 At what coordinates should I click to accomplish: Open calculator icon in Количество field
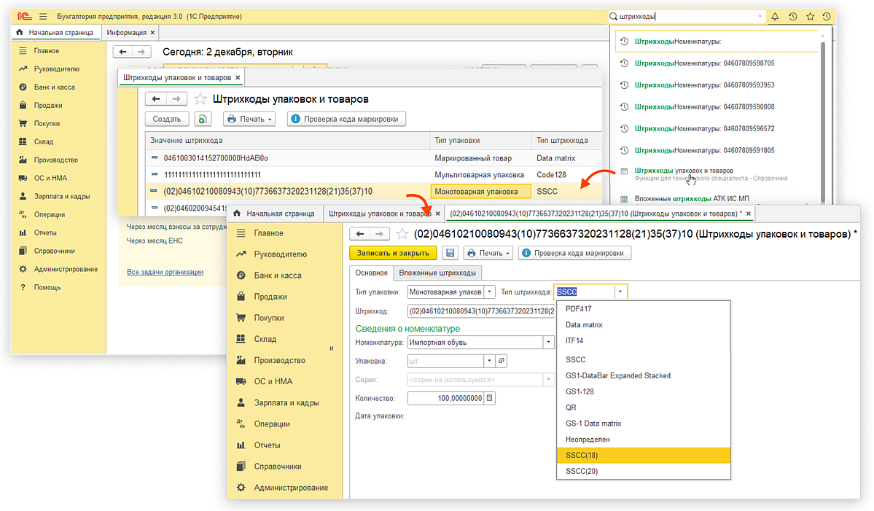click(x=490, y=398)
